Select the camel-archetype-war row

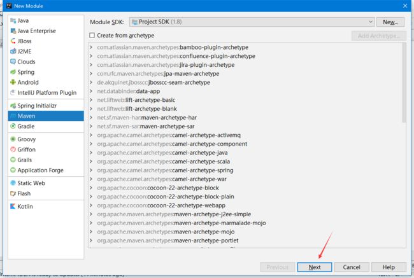click(245, 179)
